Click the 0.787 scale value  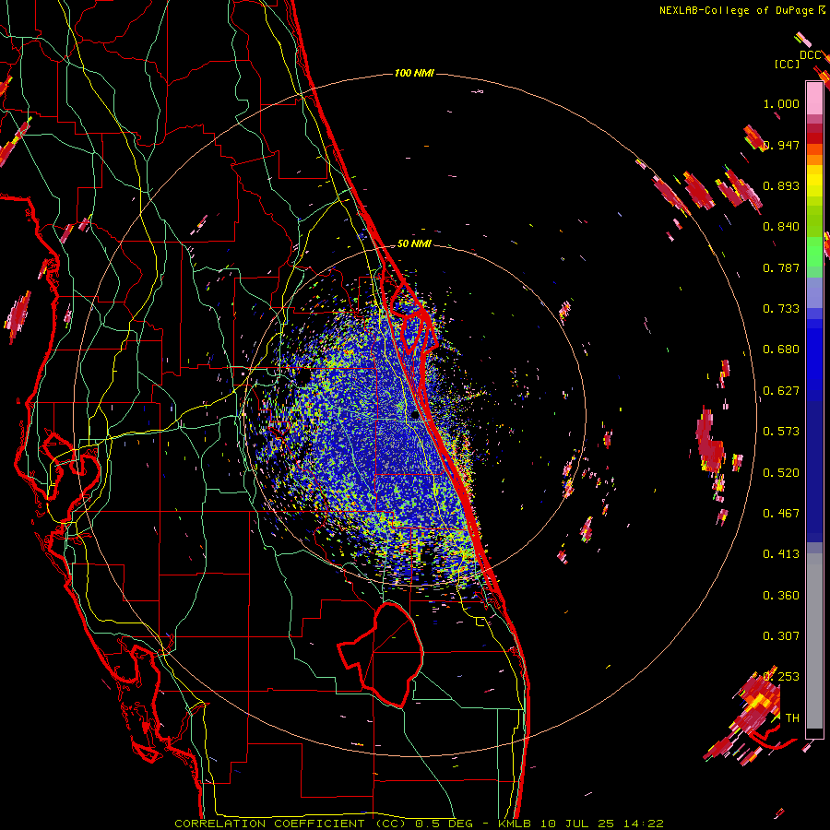point(781,267)
